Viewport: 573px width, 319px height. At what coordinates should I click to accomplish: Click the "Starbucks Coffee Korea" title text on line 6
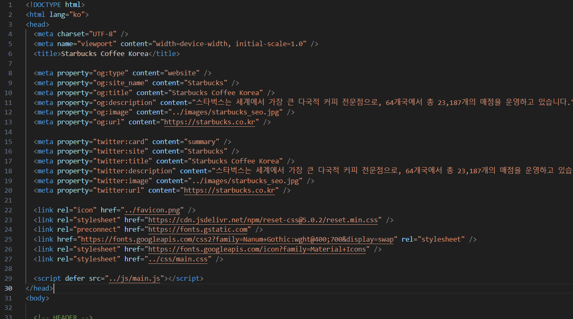[x=104, y=54]
